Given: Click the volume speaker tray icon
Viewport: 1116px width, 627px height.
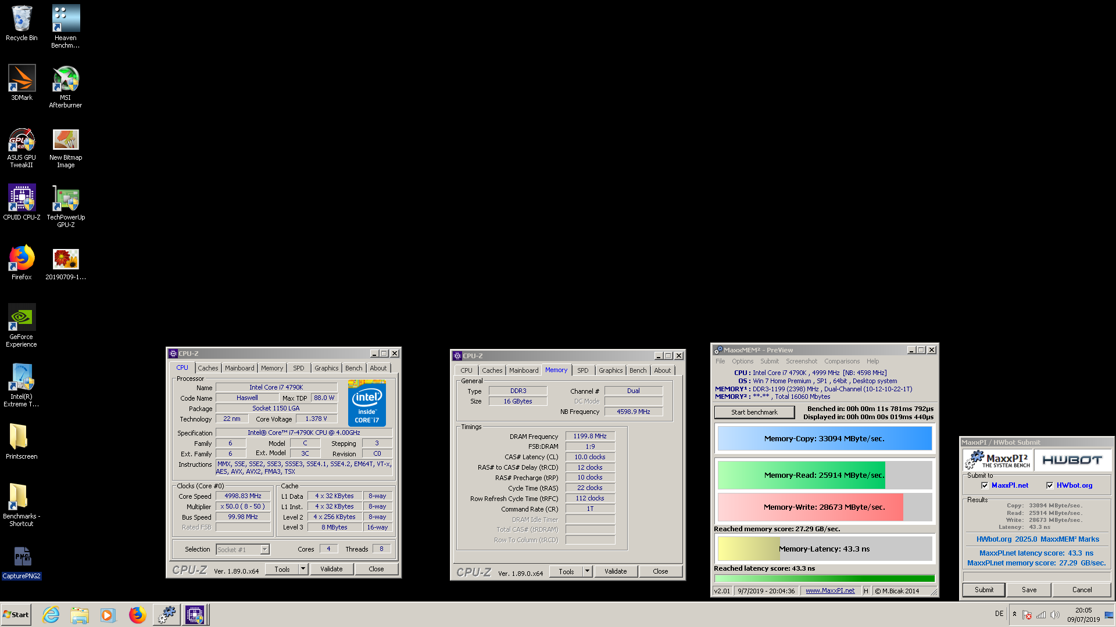Looking at the screenshot, I should (1055, 615).
